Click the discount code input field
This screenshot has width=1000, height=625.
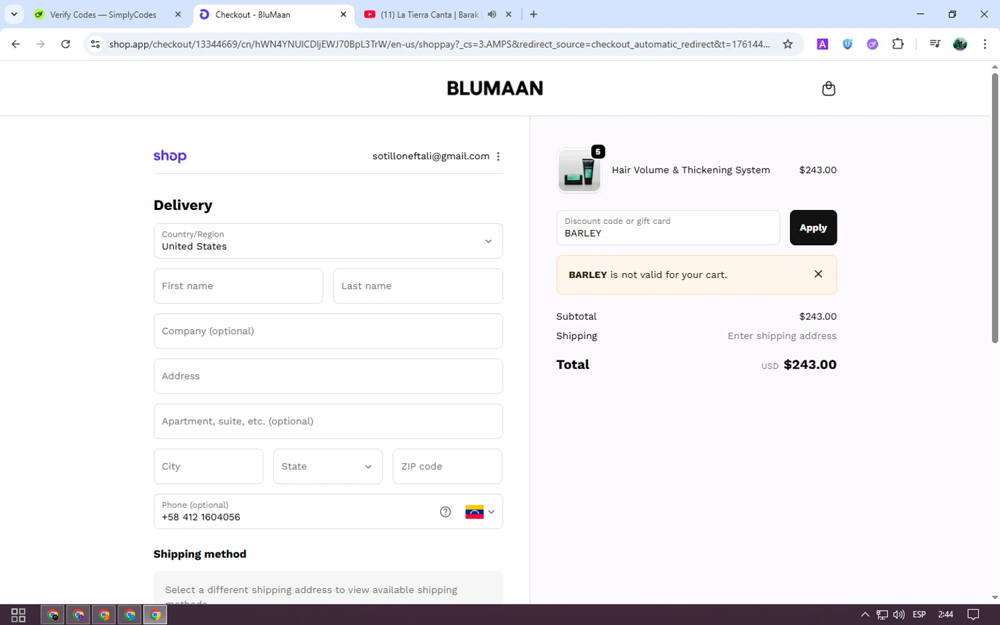pyautogui.click(x=668, y=228)
